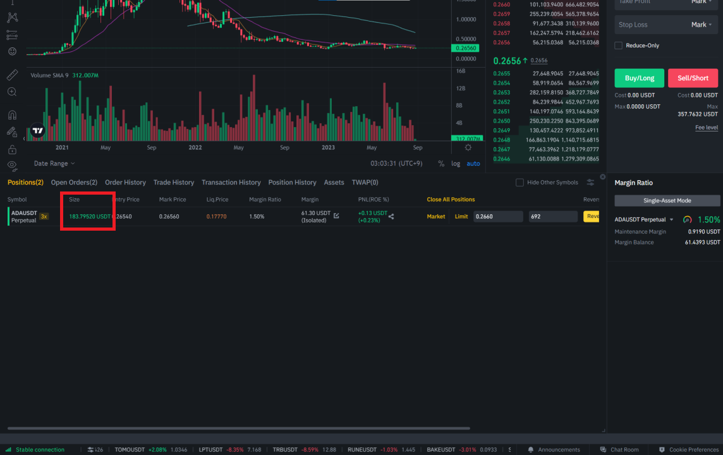Expand ADAUSDT Perpetual selector in Margin Ratio
Screen dimensions: 723x455
[644, 219]
